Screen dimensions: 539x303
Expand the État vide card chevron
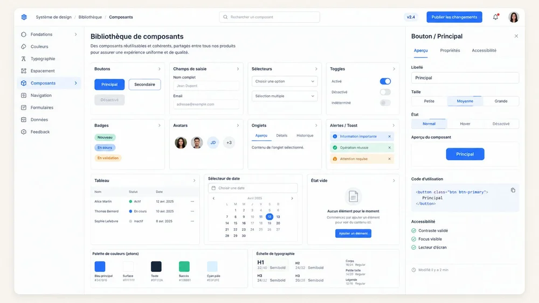(394, 180)
